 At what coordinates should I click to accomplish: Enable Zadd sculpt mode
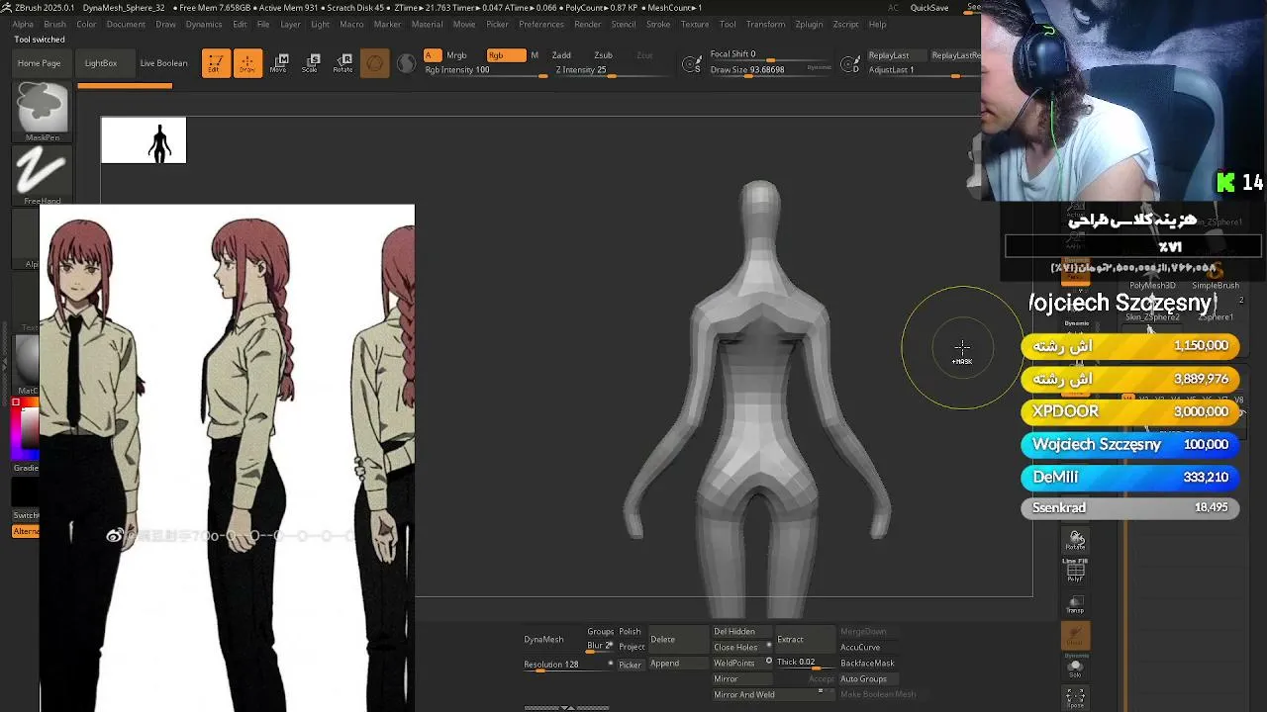point(561,55)
